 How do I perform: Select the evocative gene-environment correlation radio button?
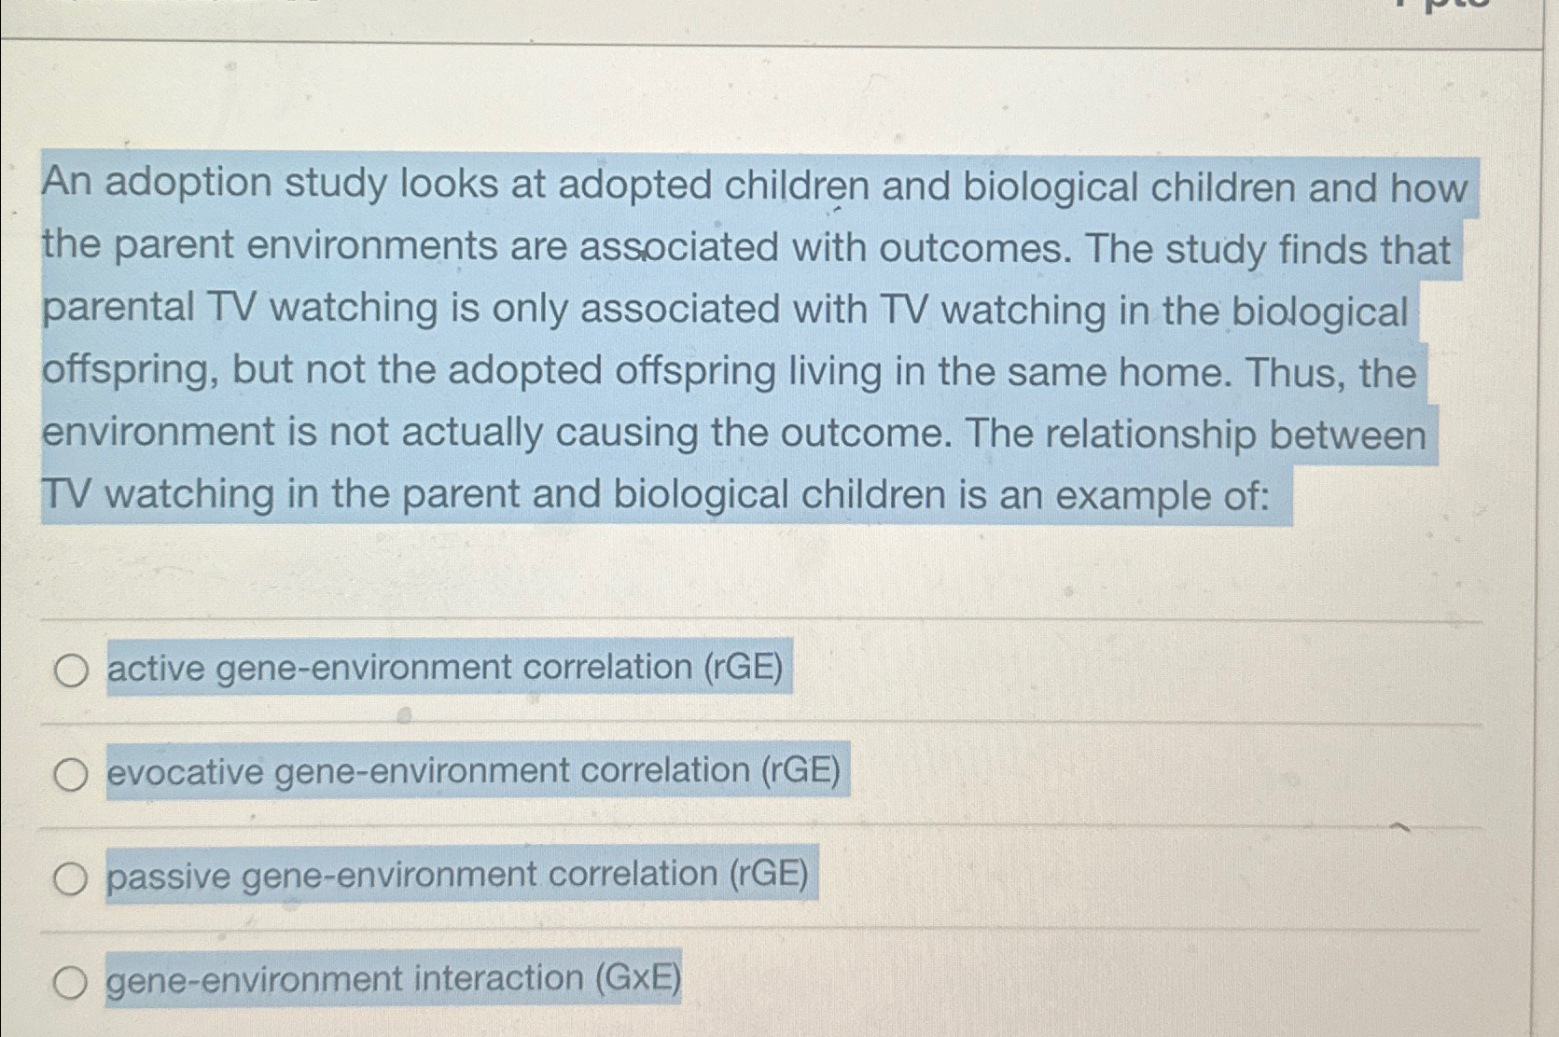[x=71, y=771]
